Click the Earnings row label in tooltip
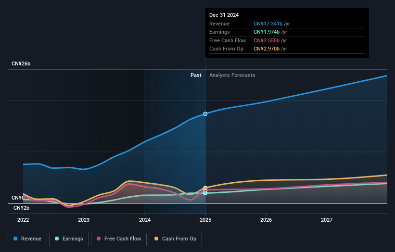 click(219, 32)
